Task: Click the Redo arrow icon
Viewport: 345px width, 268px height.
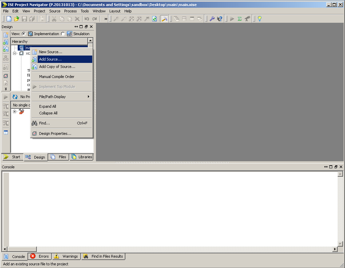Action: tap(95, 19)
